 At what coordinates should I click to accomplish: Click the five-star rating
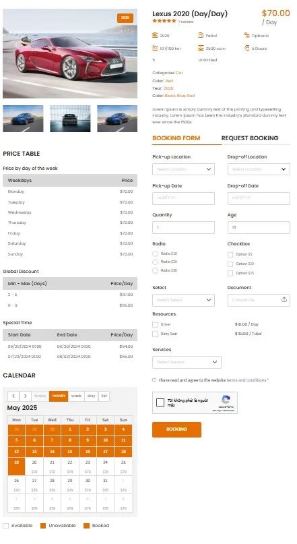click(164, 21)
